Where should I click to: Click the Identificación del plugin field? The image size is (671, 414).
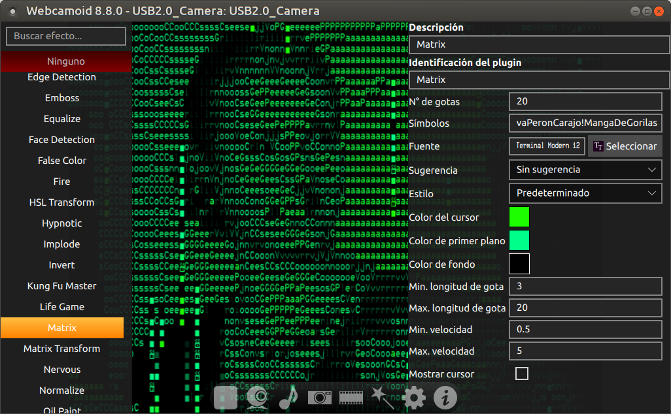[539, 80]
